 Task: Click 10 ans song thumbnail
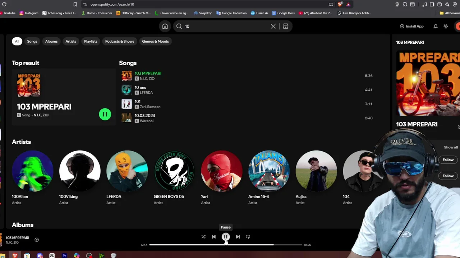(126, 90)
